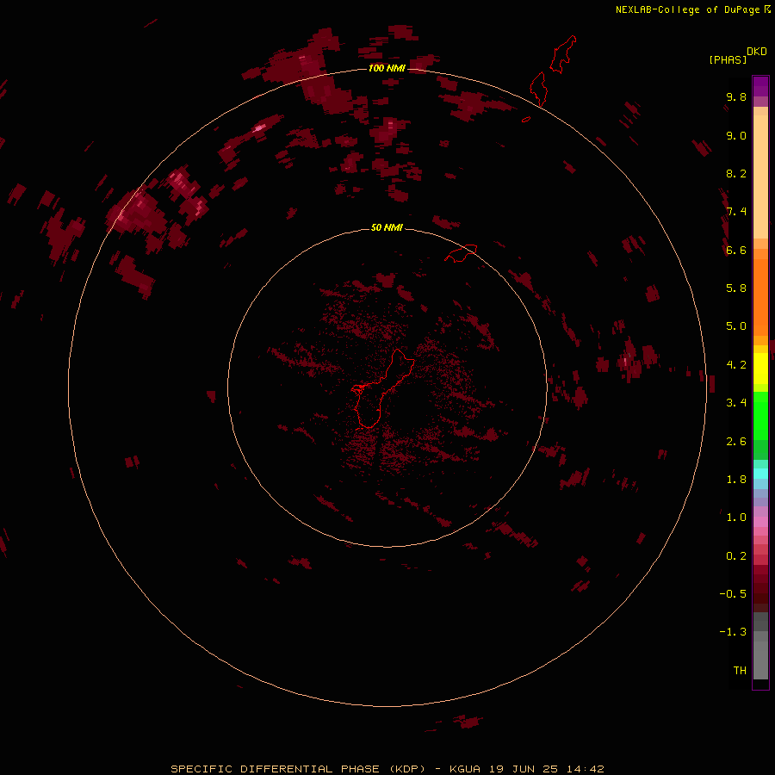Click the 5.8 scale value

pyautogui.click(x=736, y=288)
